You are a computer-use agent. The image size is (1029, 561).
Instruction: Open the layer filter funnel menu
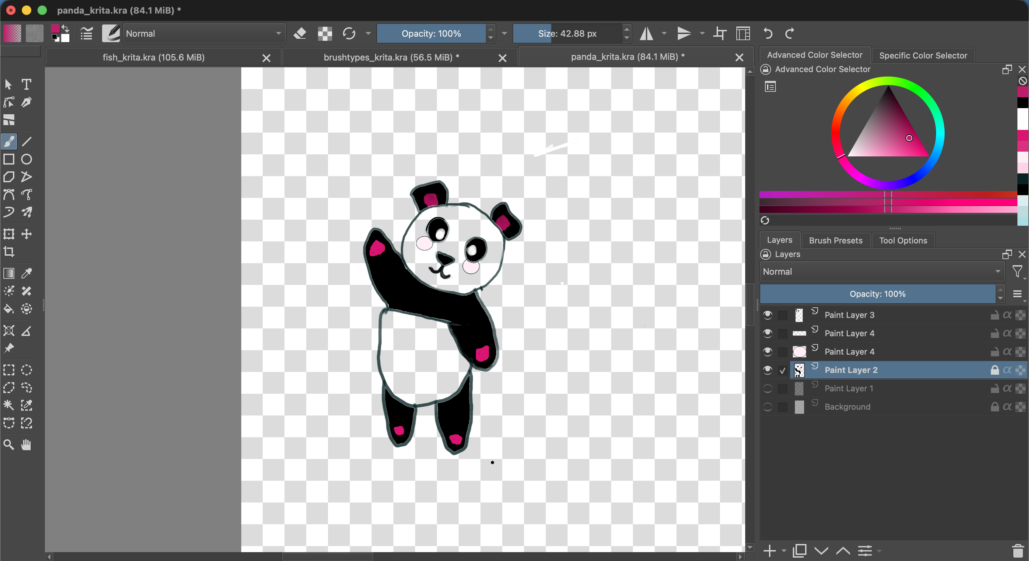pos(1017,271)
